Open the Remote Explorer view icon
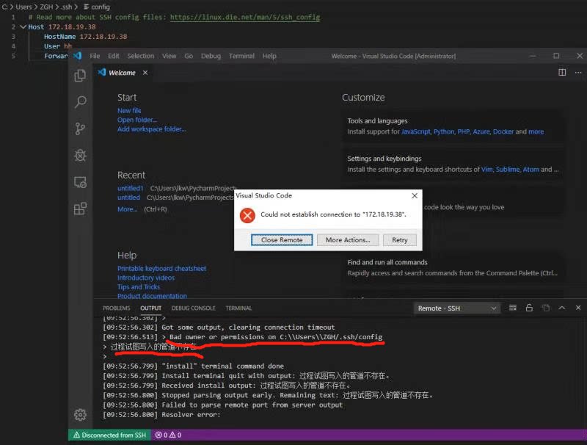 [80, 182]
